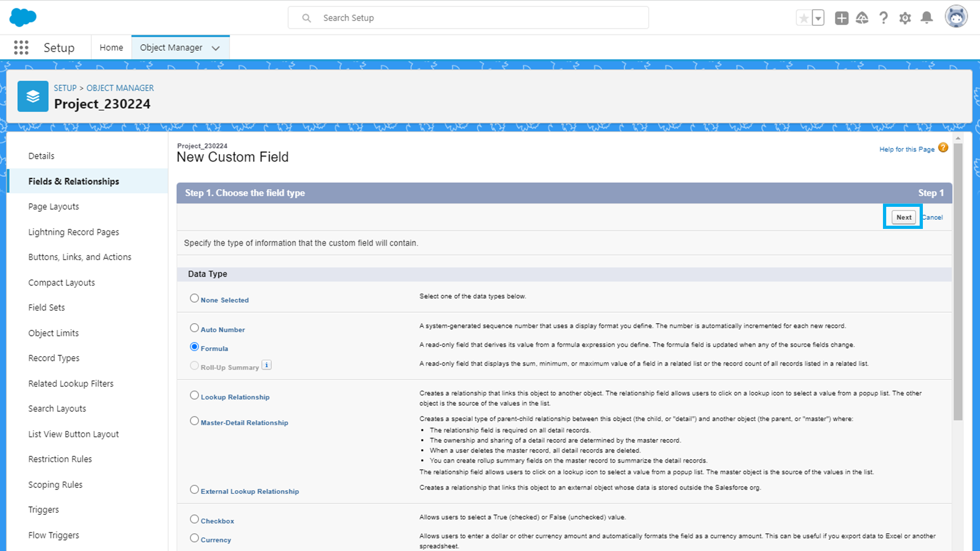Open Triggers in the sidebar

(x=44, y=510)
